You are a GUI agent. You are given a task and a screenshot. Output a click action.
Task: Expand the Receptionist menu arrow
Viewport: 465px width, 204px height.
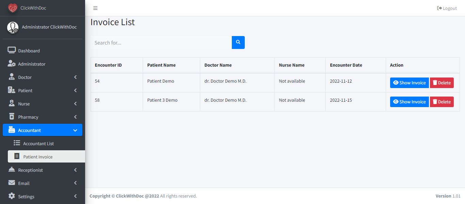[x=75, y=170]
